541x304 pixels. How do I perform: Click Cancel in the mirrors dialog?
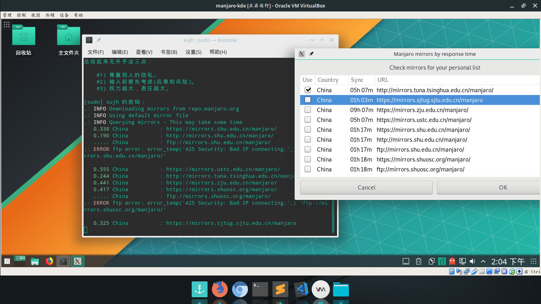tap(366, 188)
